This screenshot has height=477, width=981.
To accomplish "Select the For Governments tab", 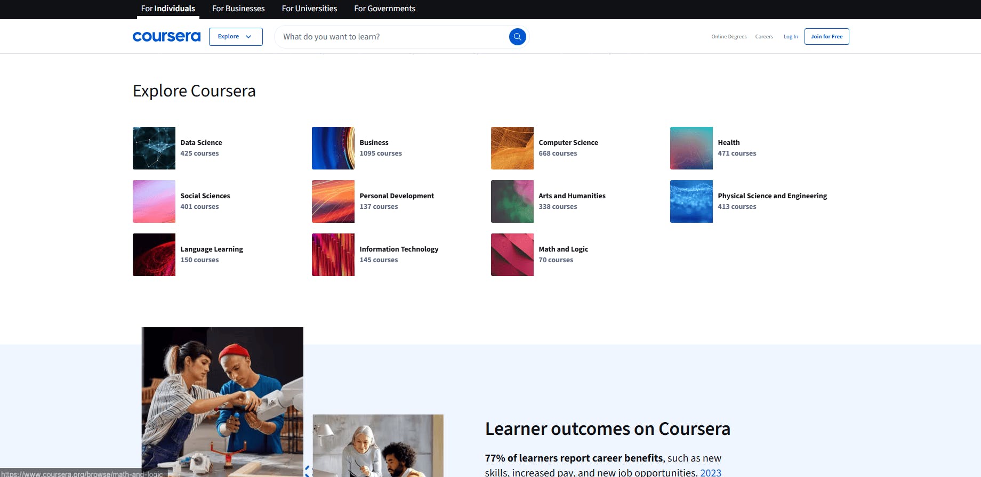I will (x=385, y=9).
